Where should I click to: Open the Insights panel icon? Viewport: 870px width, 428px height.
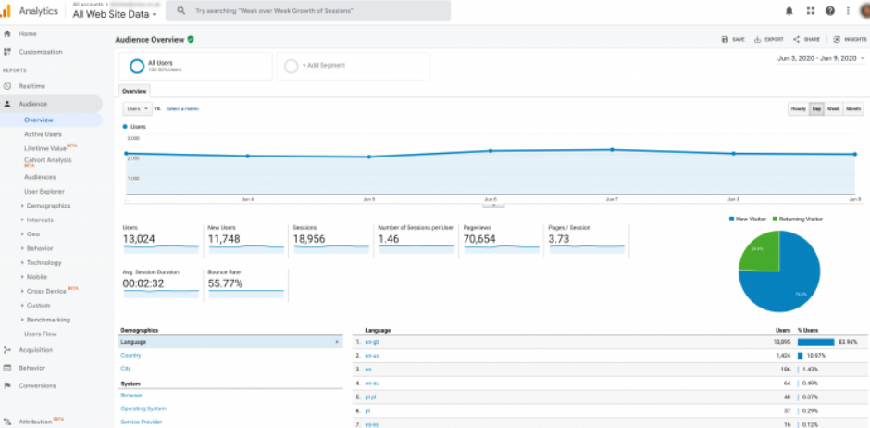pyautogui.click(x=837, y=40)
